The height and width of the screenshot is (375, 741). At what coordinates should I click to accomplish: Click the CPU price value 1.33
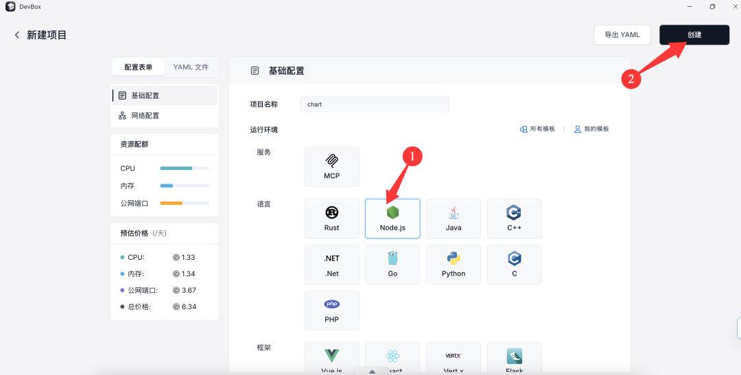(x=188, y=257)
